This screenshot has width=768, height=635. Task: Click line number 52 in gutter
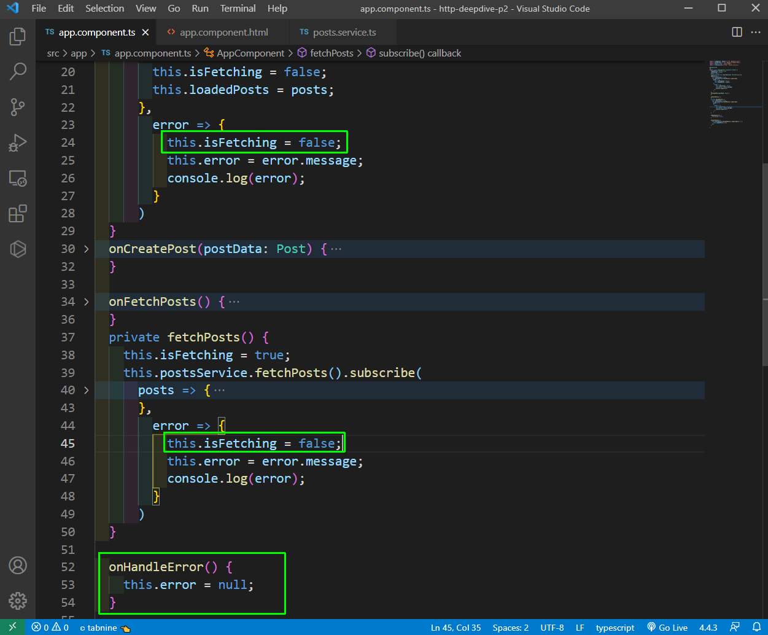pos(68,567)
